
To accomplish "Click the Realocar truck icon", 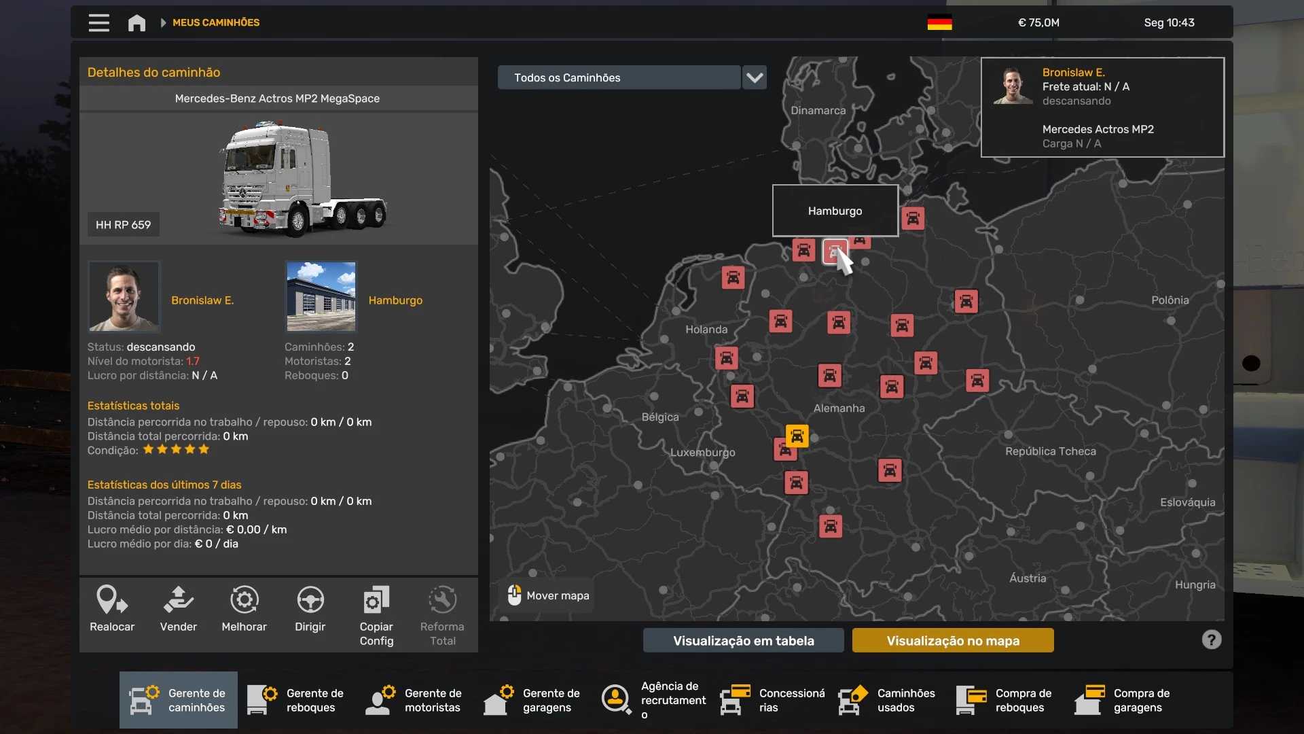I will [x=112, y=600].
